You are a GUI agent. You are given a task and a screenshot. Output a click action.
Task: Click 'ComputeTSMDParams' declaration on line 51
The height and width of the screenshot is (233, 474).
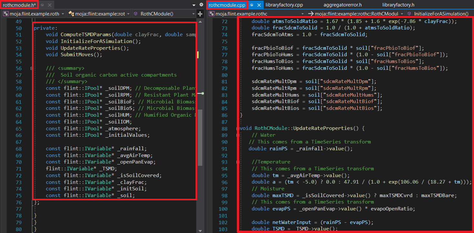pyautogui.click(x=86, y=35)
